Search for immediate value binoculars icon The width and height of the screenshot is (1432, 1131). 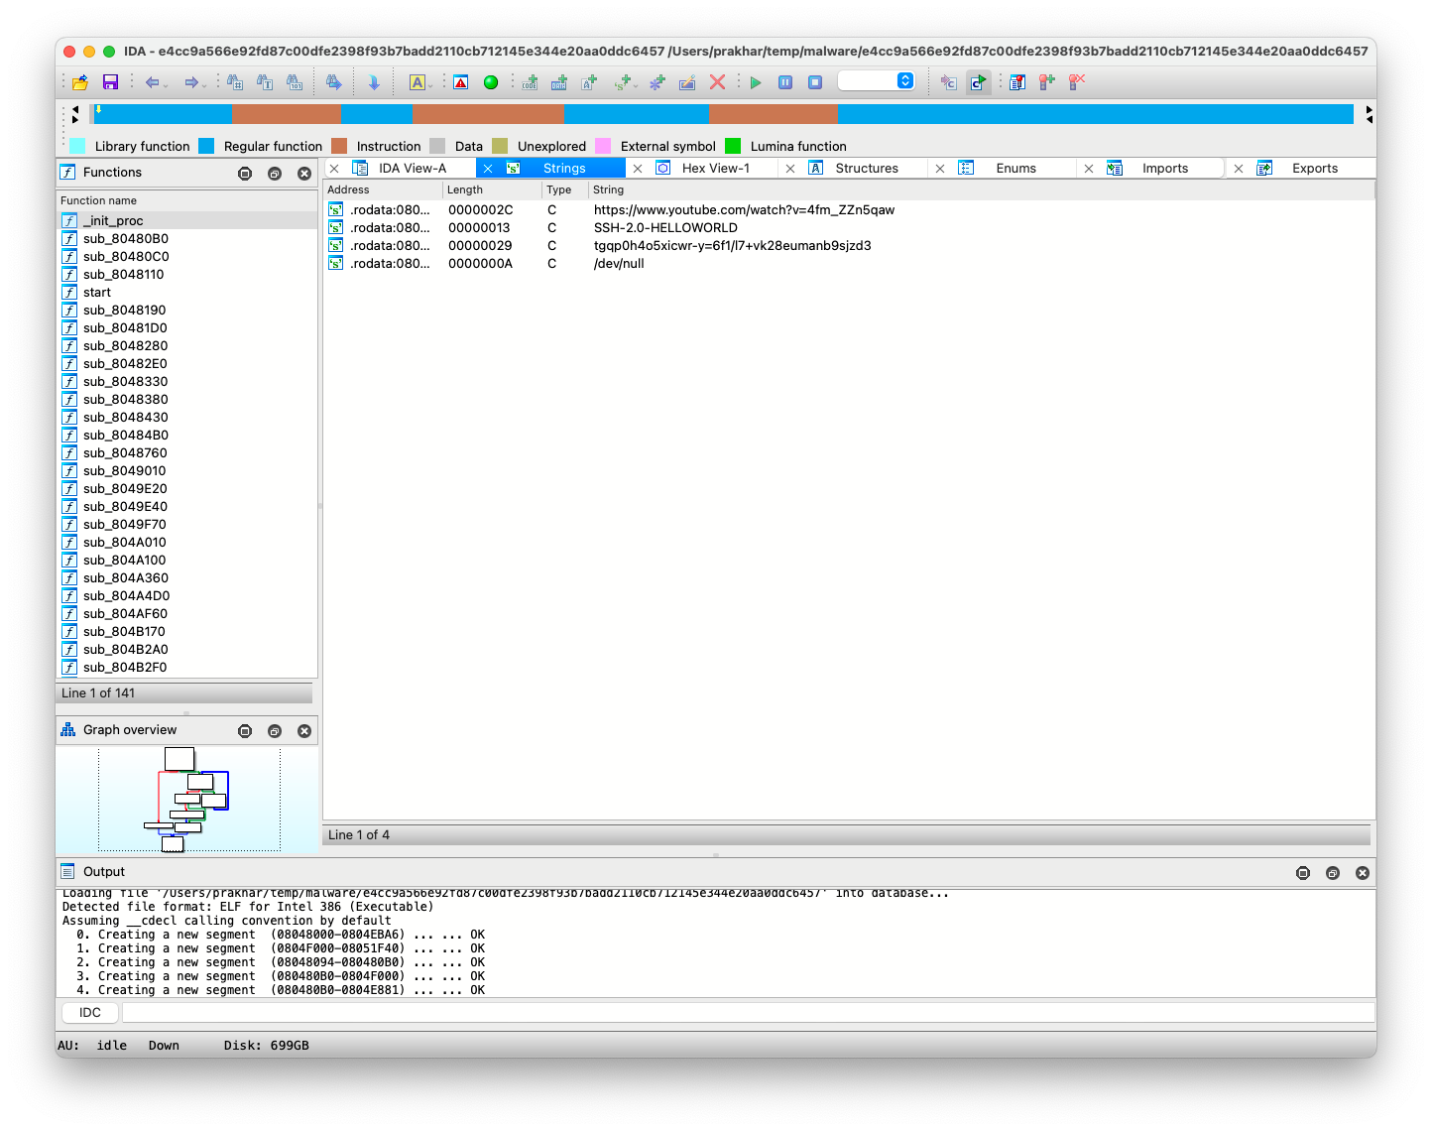pos(235,82)
